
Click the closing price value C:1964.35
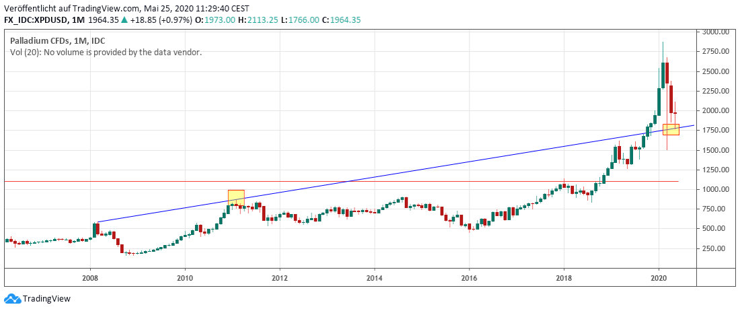click(x=340, y=20)
